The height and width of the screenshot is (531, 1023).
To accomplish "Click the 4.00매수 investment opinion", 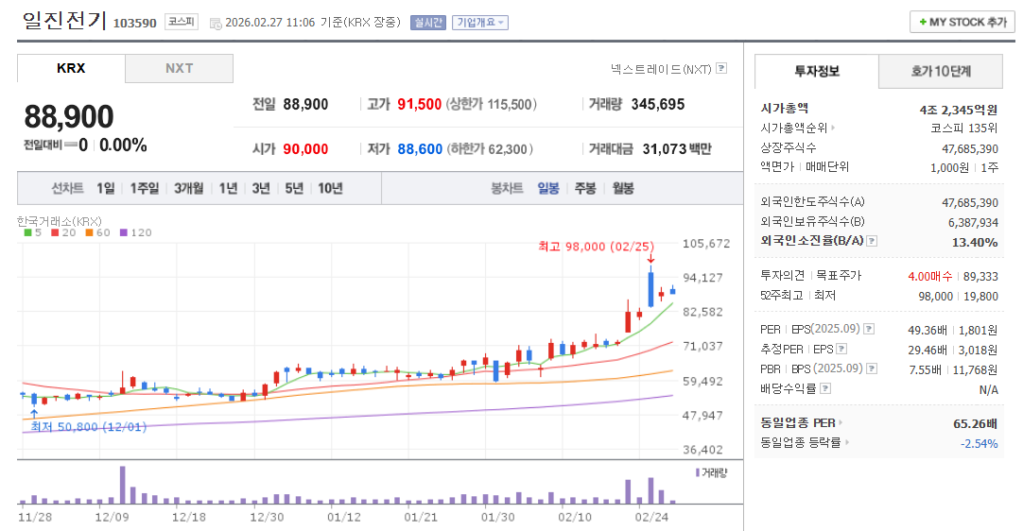I will point(929,277).
